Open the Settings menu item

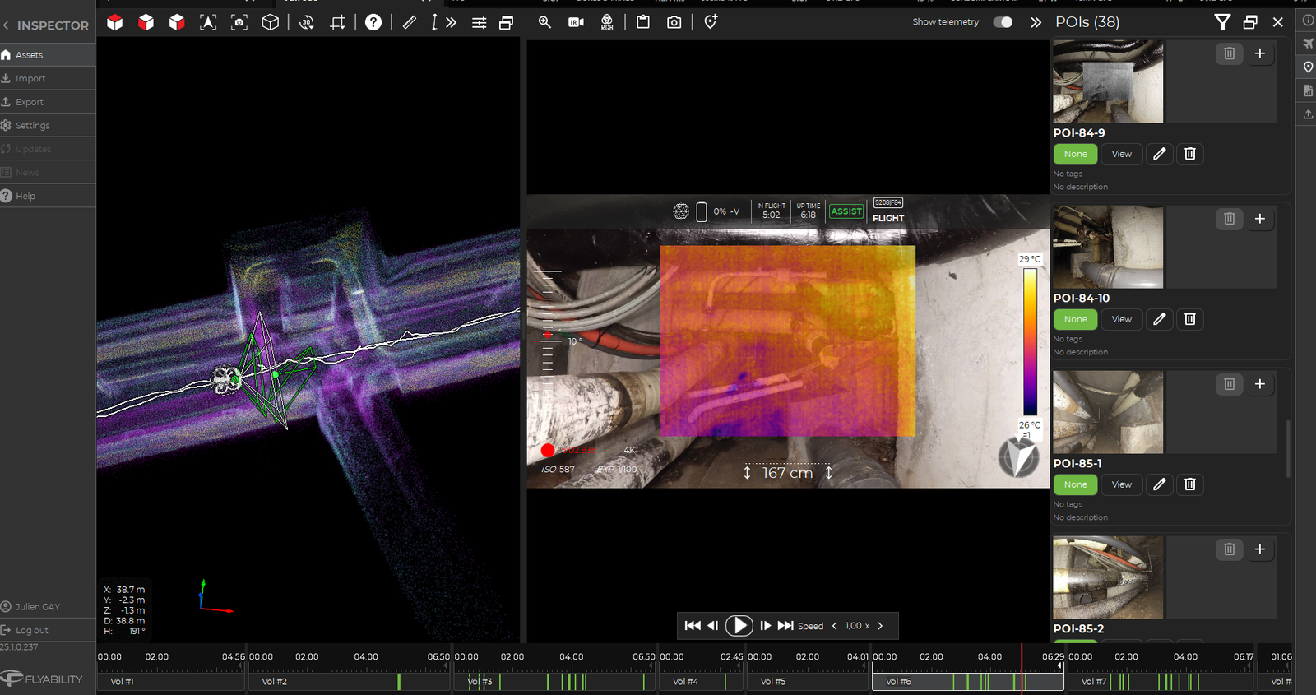(48, 126)
